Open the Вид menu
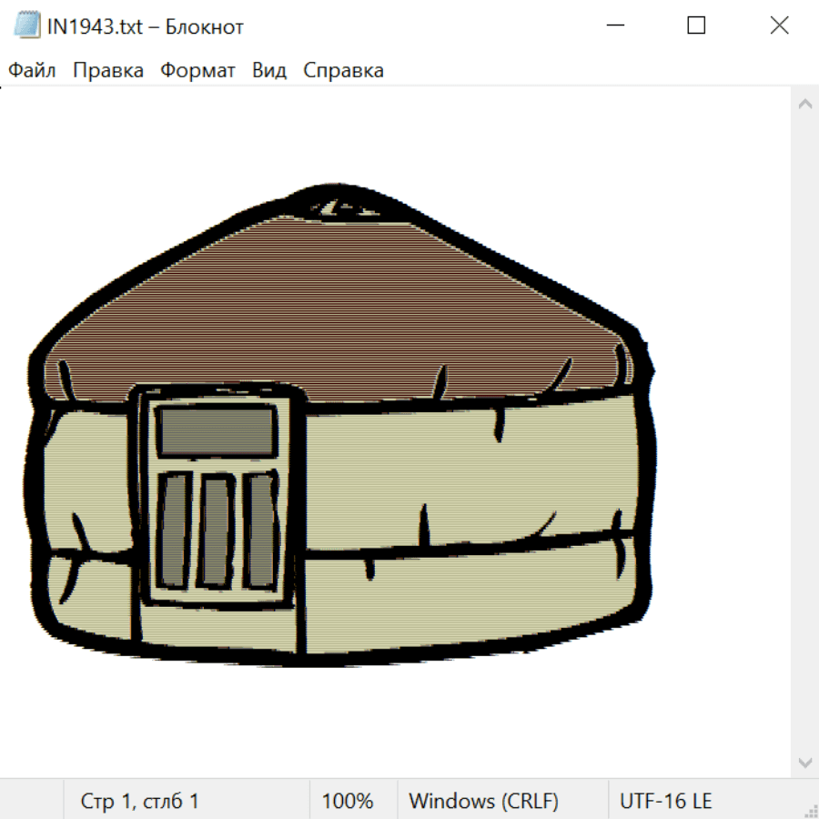Viewport: 819px width, 819px height. [268, 71]
